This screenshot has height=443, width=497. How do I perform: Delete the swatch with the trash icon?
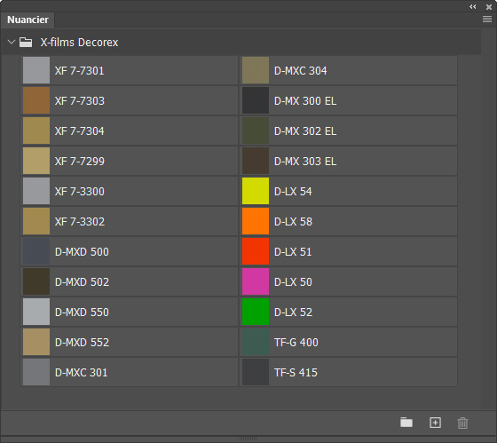click(462, 423)
